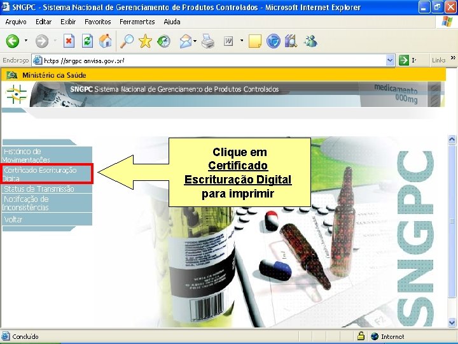Open the Research books icon
Image resolution: width=458 pixels, height=344 pixels.
pos(291,41)
